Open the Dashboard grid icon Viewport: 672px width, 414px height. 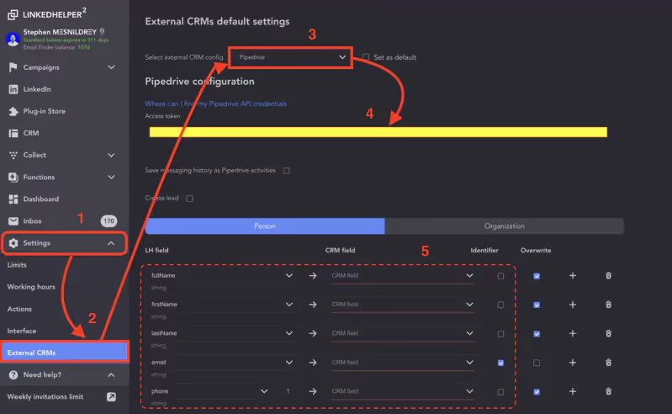[x=13, y=199]
